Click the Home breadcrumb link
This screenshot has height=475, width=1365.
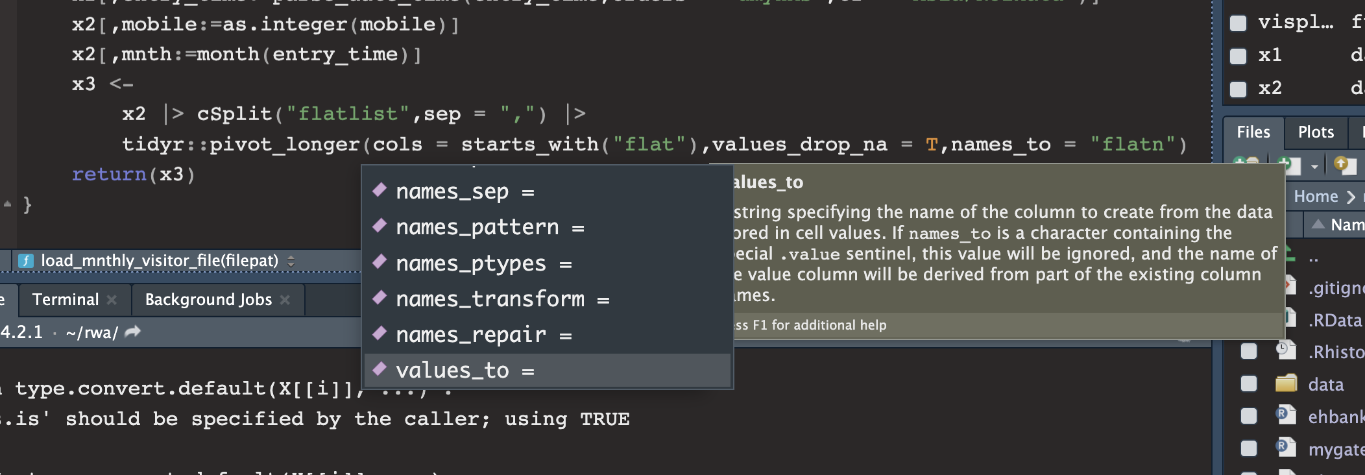click(x=1318, y=196)
